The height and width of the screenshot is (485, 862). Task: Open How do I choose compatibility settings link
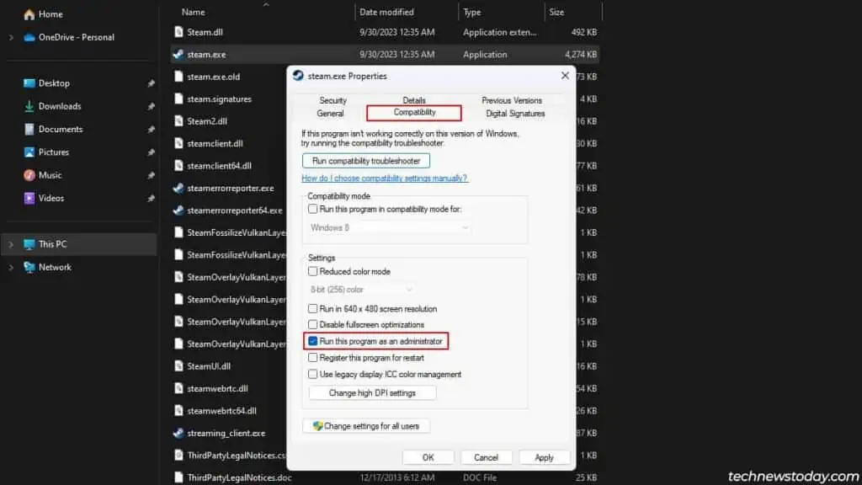384,179
